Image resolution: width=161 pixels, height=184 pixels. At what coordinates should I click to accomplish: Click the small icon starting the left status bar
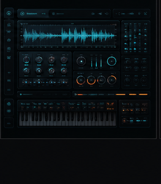tap(21, 95)
